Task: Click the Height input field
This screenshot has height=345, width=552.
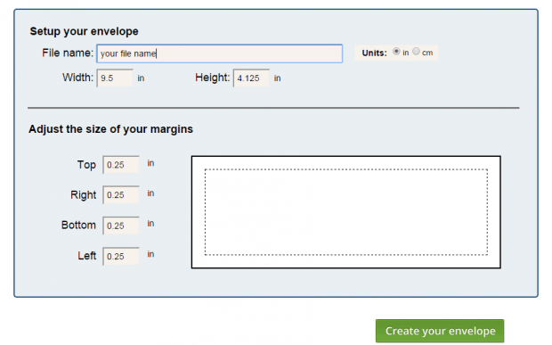Action: 251,78
